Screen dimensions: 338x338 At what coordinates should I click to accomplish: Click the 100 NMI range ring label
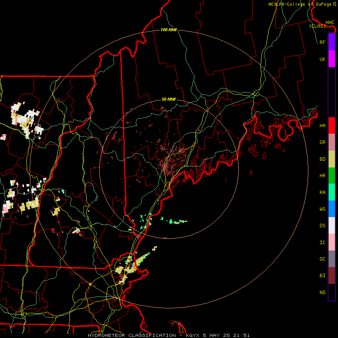point(169,30)
